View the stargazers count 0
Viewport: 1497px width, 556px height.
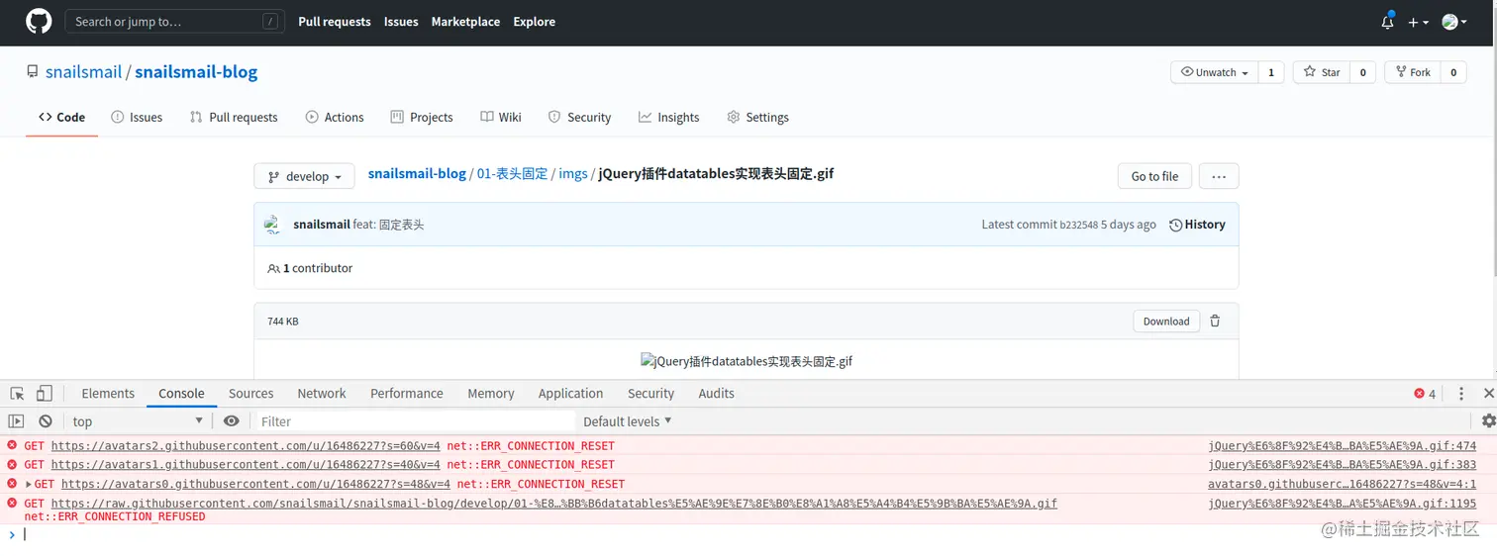1362,72
